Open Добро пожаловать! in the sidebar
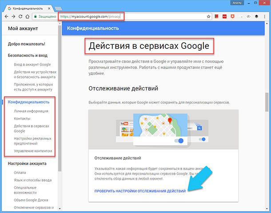This screenshot has height=213, width=271. pos(27,44)
